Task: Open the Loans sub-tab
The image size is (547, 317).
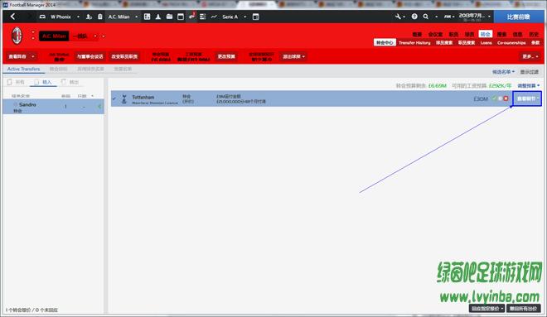Action: pos(486,42)
